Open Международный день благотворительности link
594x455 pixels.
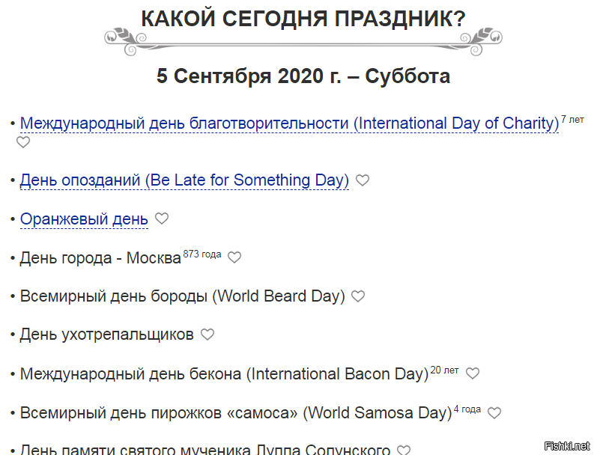289,123
